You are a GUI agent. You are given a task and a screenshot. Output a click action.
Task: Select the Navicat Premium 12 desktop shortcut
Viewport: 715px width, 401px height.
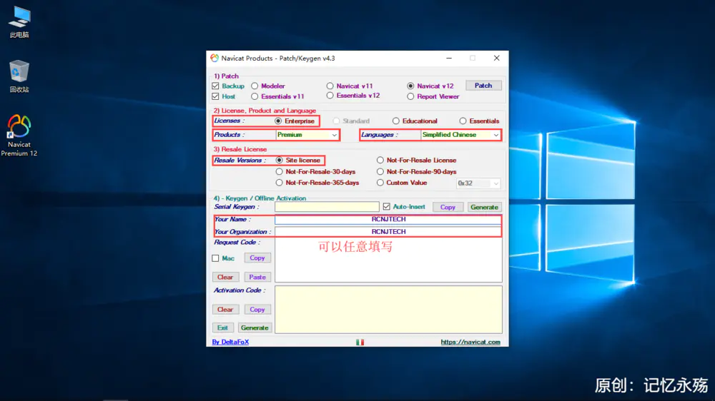[19, 136]
